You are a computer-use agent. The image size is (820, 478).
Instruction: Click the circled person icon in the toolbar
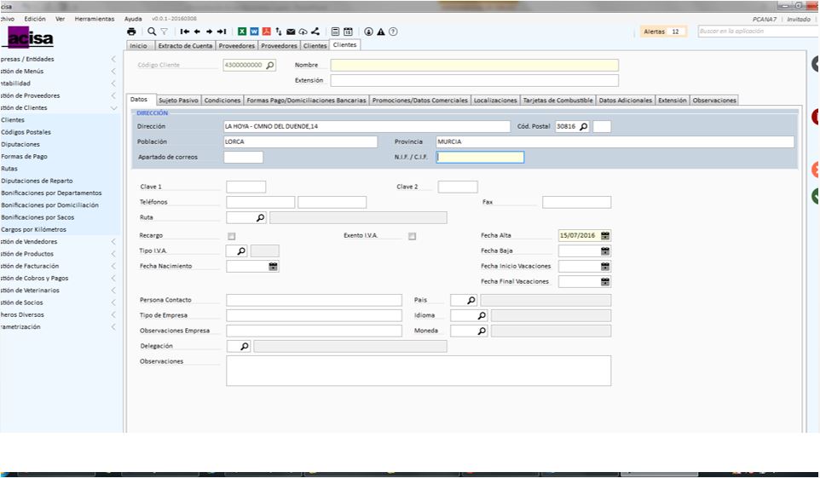coord(369,32)
